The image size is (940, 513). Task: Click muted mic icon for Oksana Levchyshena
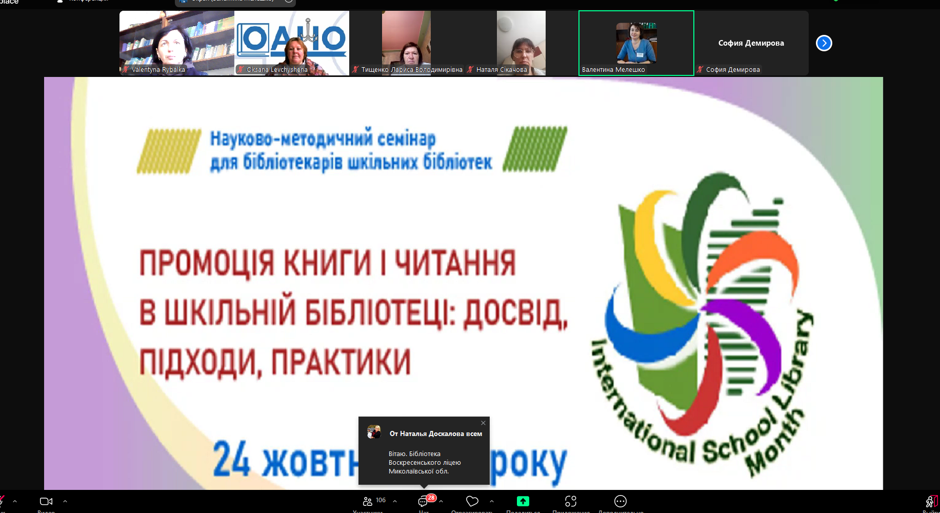(241, 70)
